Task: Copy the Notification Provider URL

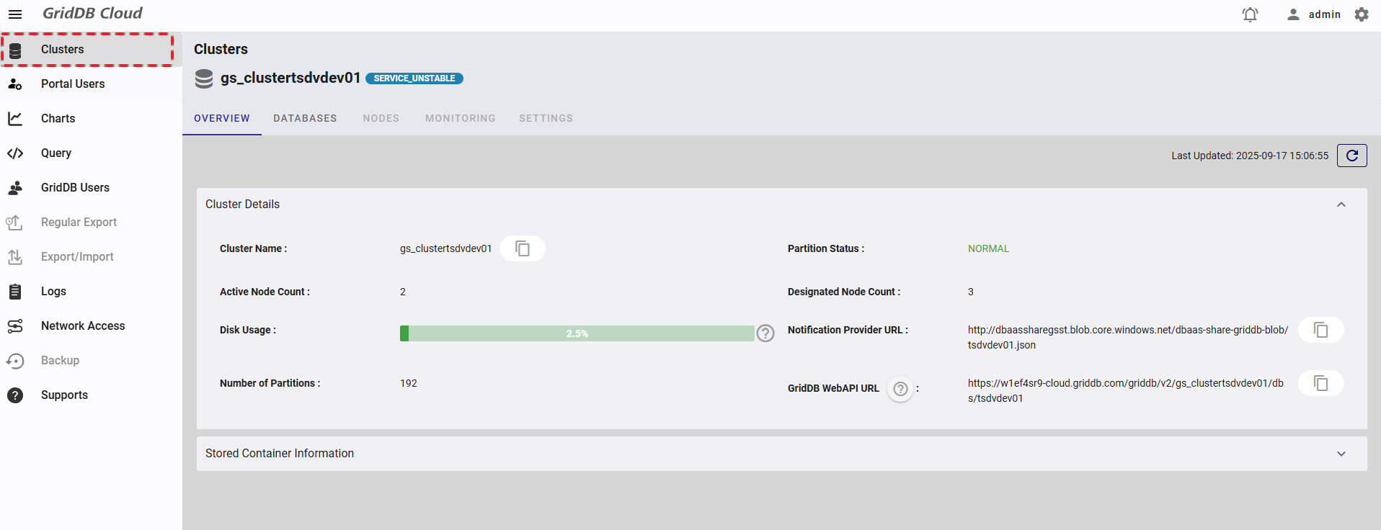Action: [1320, 330]
